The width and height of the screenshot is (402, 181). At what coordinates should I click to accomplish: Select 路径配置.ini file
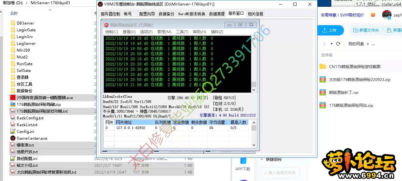coord(27,159)
